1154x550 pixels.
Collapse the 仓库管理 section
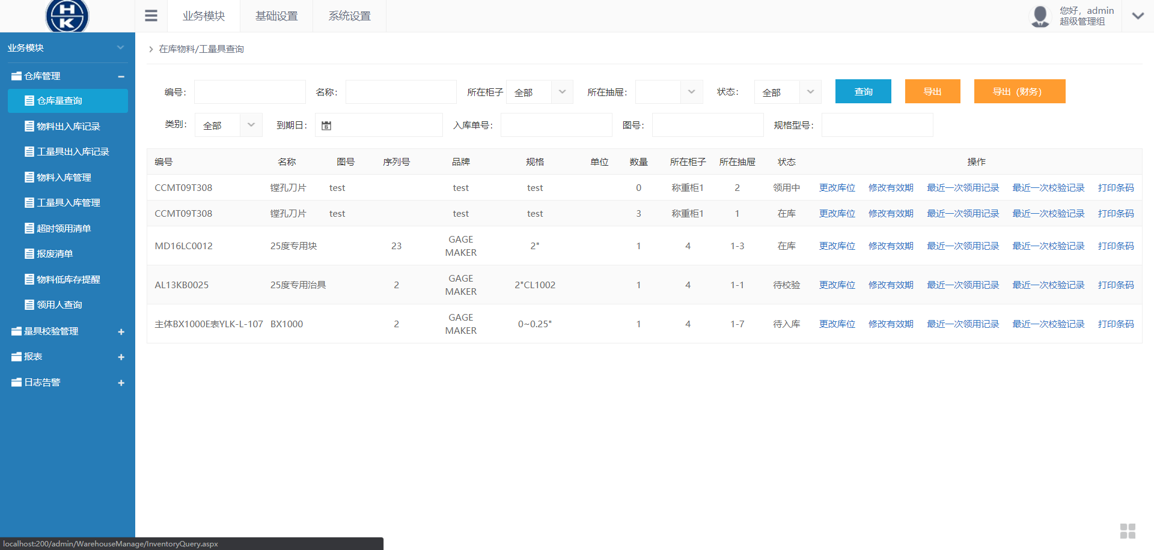(x=121, y=76)
